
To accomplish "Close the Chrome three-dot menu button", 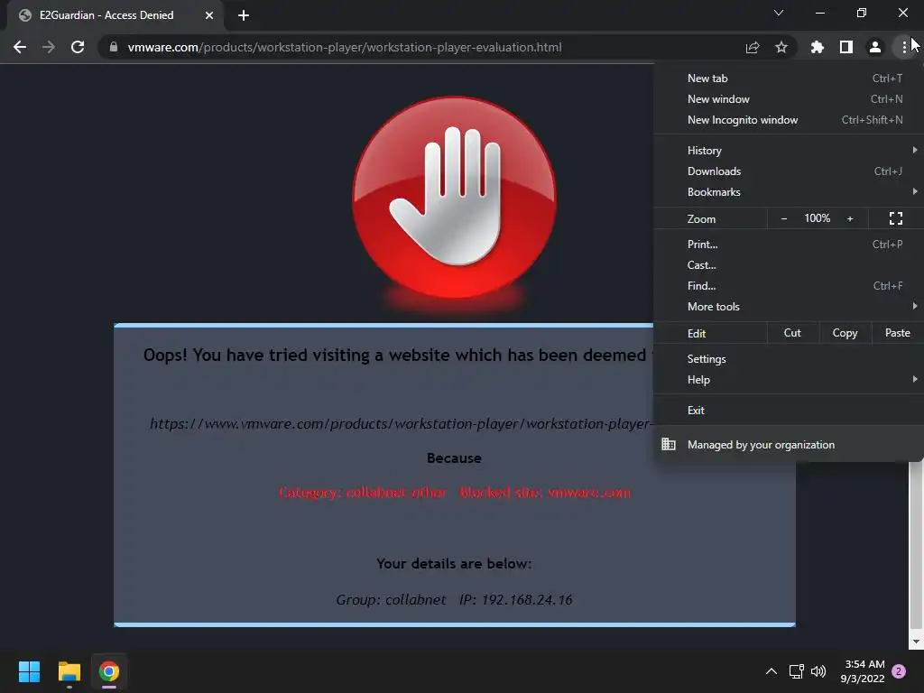I will coord(904,47).
